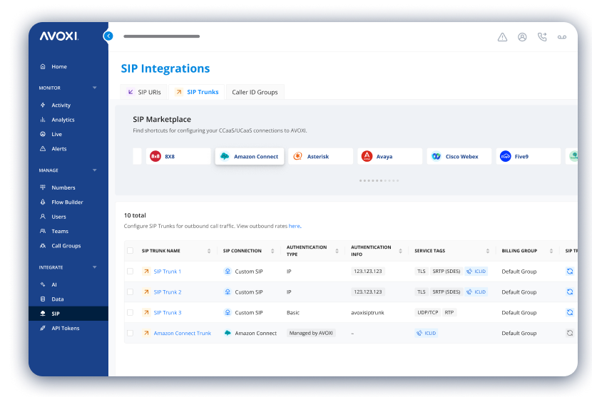Click the refresh icon for SIP Trunk 1

pyautogui.click(x=570, y=272)
